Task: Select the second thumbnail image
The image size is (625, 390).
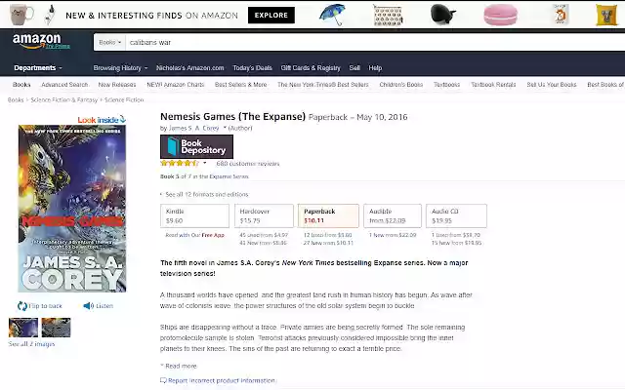Action: (x=57, y=328)
